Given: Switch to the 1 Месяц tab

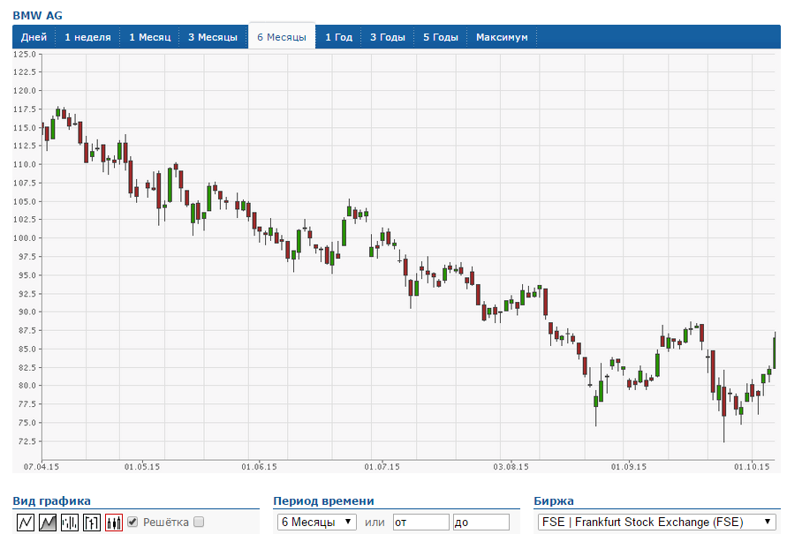Looking at the screenshot, I should point(149,37).
